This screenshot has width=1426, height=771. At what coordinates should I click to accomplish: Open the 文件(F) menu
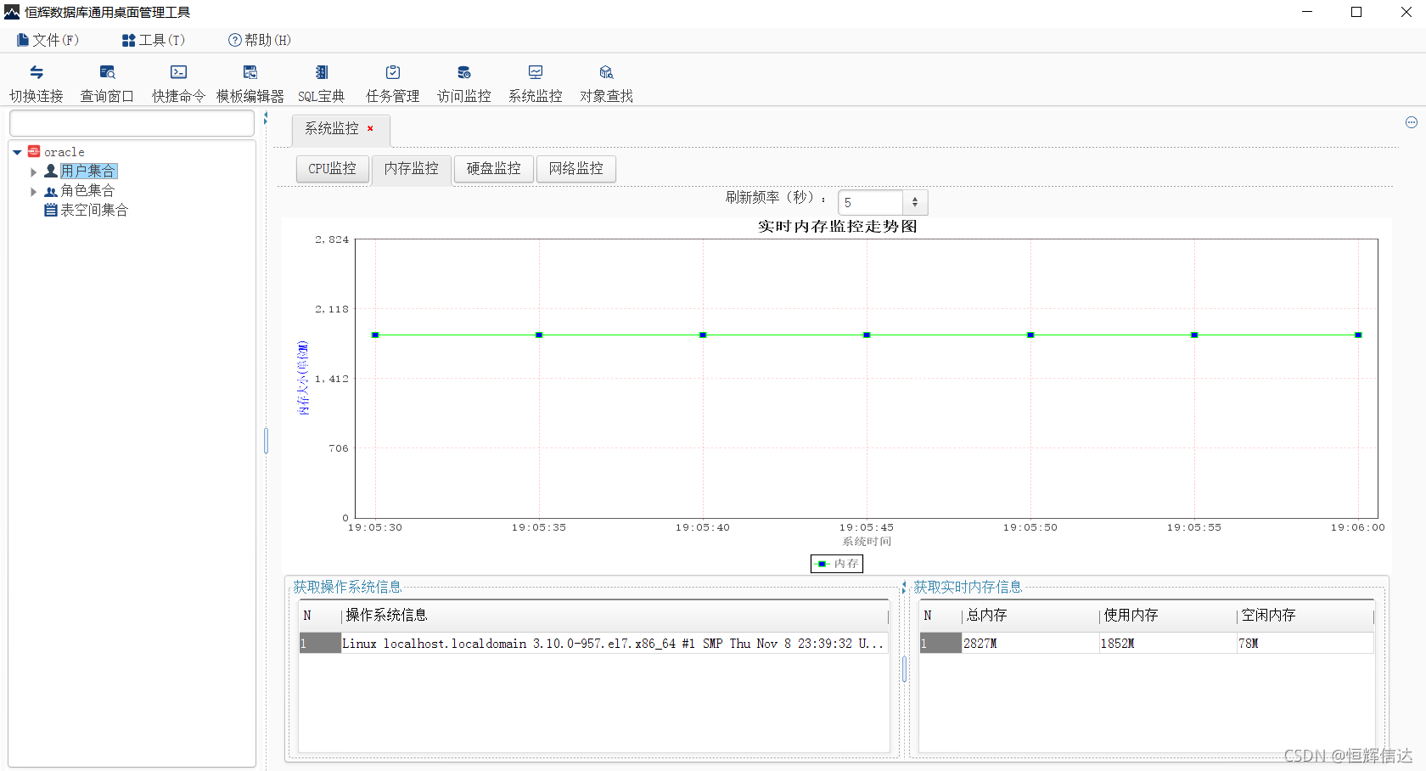point(48,40)
